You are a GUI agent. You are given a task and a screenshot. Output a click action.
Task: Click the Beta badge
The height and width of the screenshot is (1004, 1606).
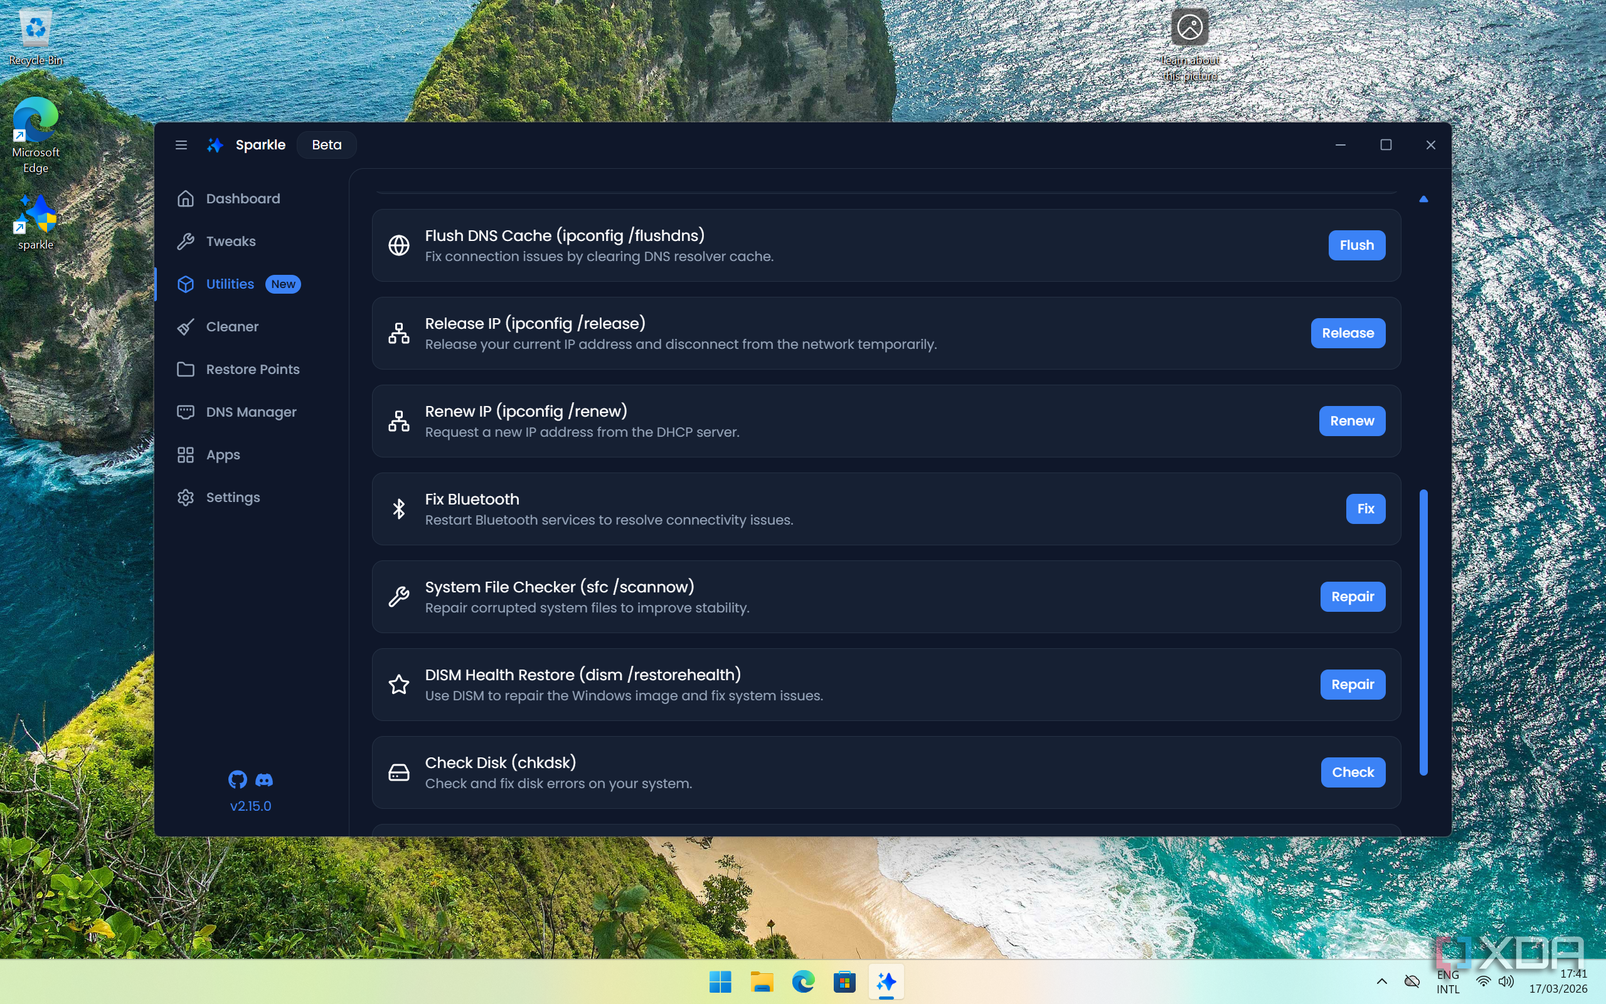(326, 145)
